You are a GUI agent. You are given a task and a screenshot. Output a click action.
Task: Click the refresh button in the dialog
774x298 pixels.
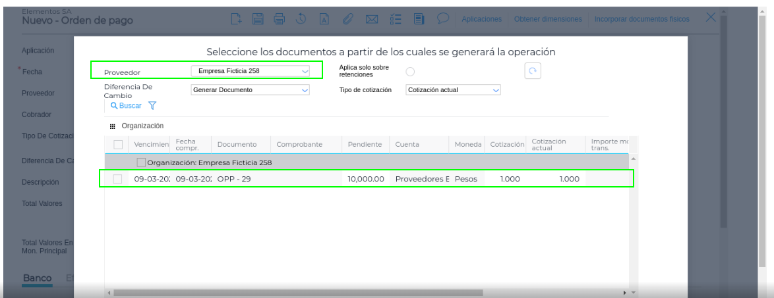point(533,71)
